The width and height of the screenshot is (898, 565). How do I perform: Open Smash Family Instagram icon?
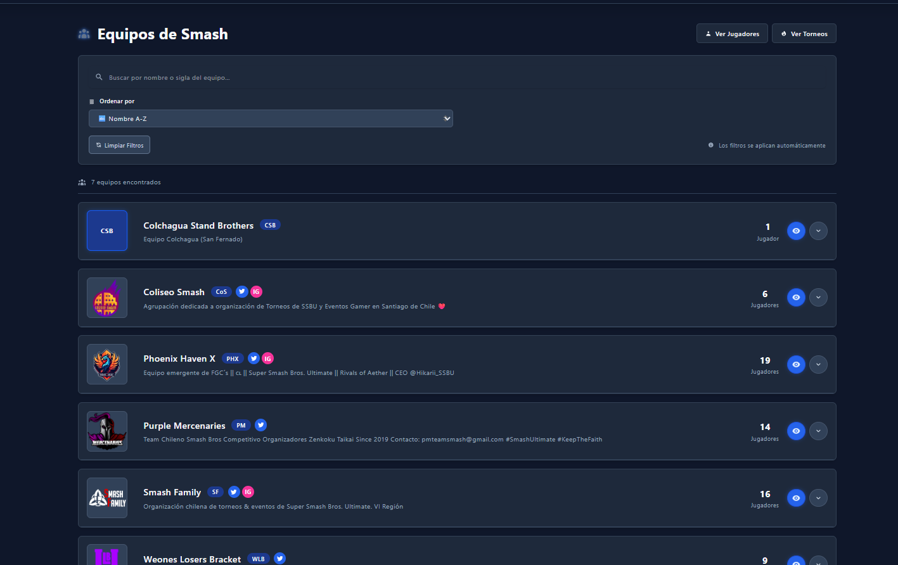[x=248, y=492]
